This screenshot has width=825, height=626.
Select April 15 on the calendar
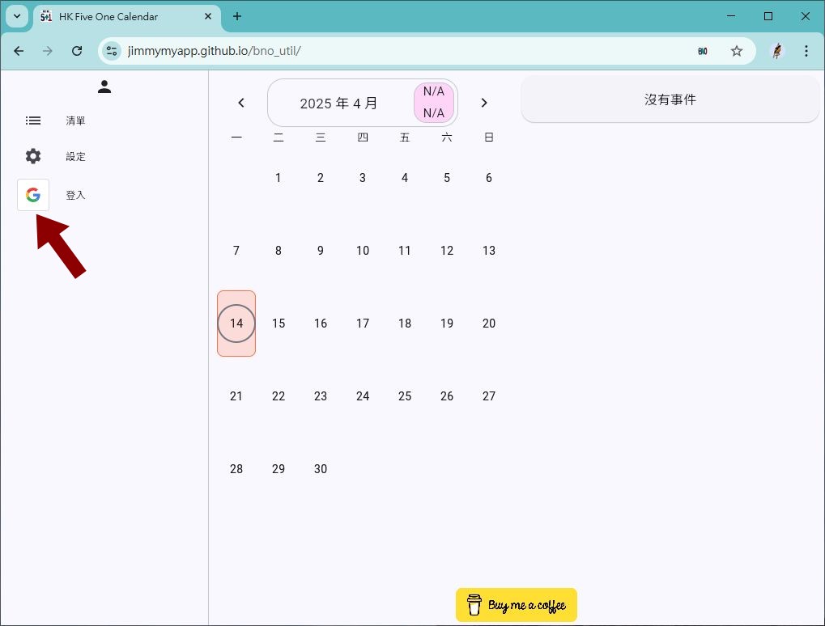click(x=279, y=324)
